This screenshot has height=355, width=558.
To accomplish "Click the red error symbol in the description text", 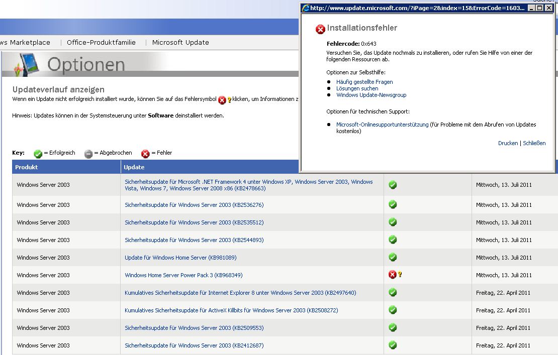I will 222,100.
